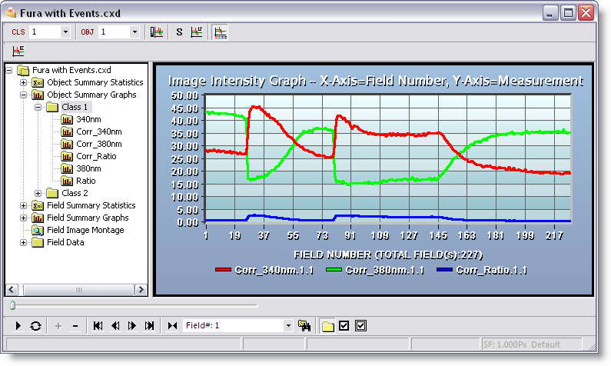Toggle the rightmost checkbox in bottom toolbar
The height and width of the screenshot is (366, 611).
pos(361,326)
